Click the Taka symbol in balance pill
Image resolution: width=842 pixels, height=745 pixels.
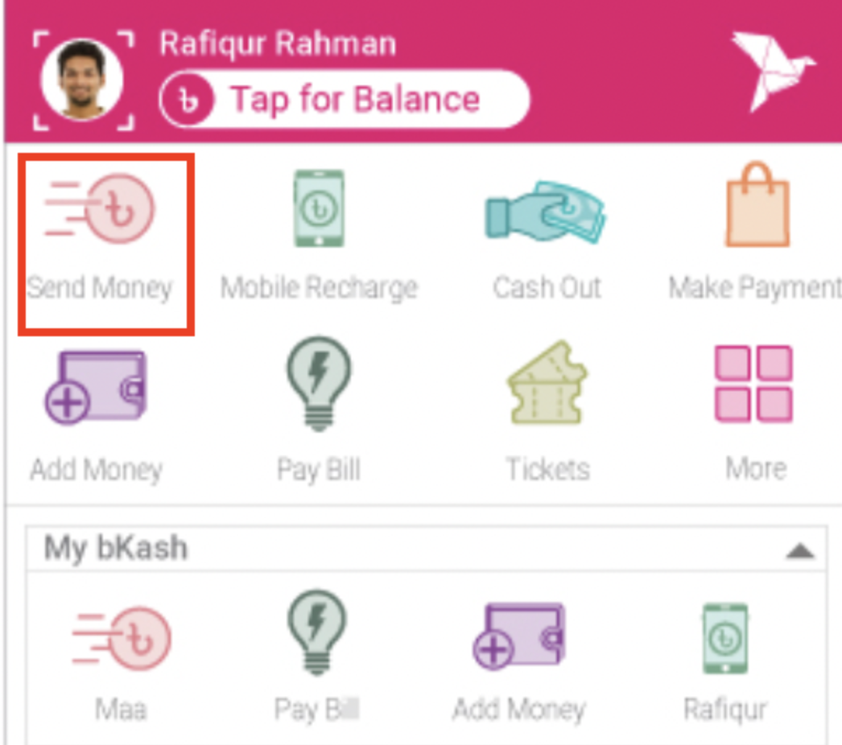pos(188,99)
